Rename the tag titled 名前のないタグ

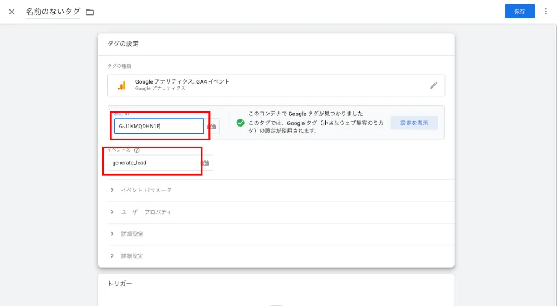pos(53,12)
